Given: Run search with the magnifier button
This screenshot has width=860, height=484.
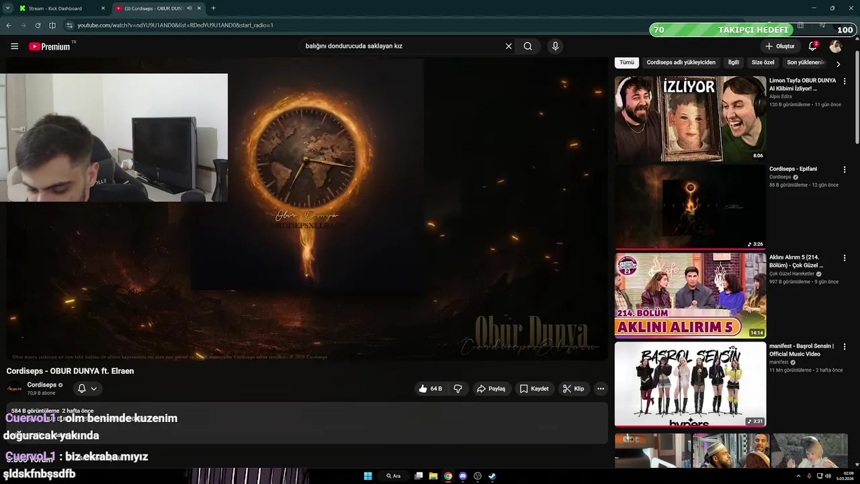Looking at the screenshot, I should [528, 46].
